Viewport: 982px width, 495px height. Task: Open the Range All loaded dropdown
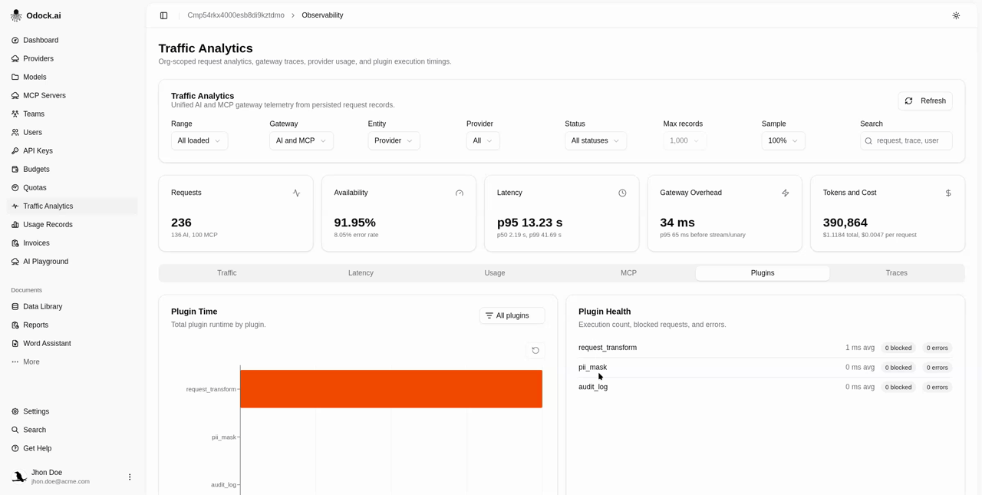(x=199, y=140)
